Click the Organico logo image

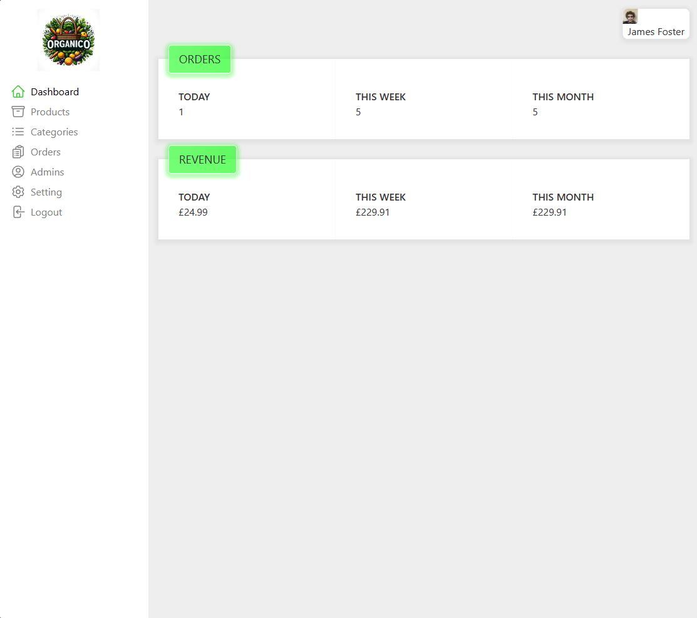68,40
